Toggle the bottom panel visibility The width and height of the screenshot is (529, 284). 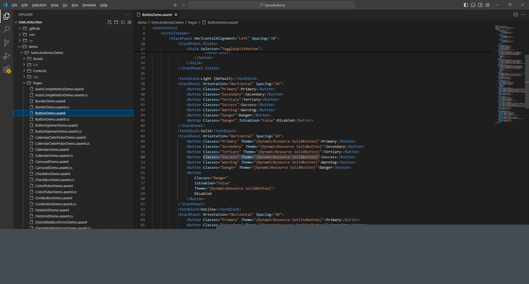tap(473, 5)
